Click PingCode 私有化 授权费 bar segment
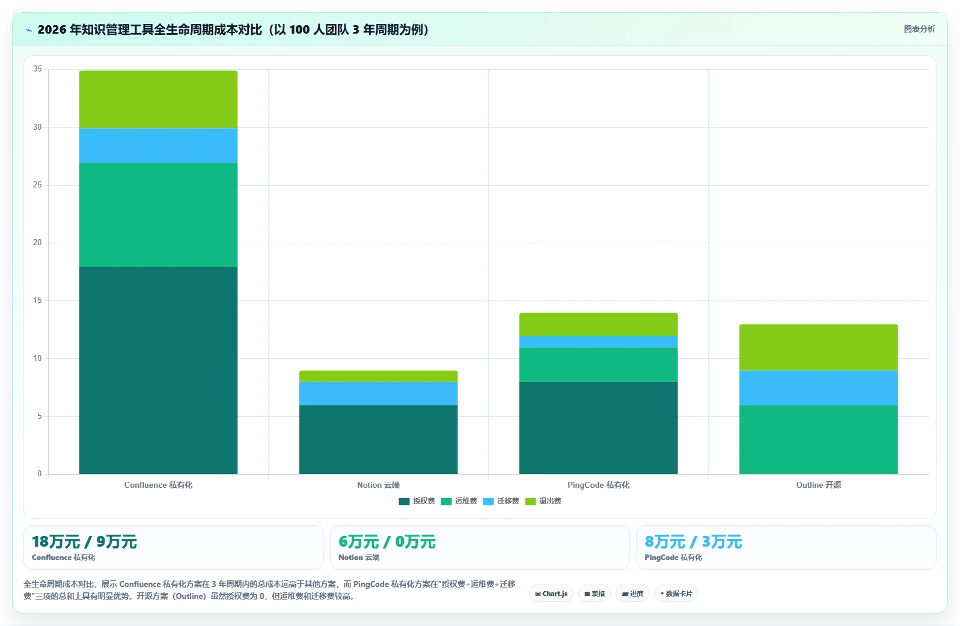This screenshot has width=960, height=626. [x=598, y=428]
